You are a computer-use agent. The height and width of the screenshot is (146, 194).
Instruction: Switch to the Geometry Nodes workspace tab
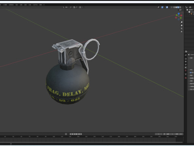pyautogui.click(x=35, y=5)
